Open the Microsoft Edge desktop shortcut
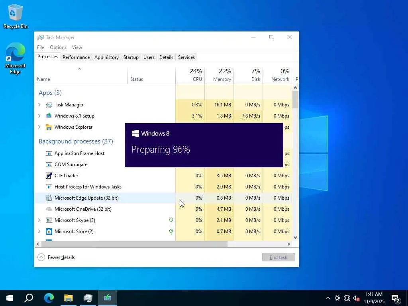 tap(16, 58)
